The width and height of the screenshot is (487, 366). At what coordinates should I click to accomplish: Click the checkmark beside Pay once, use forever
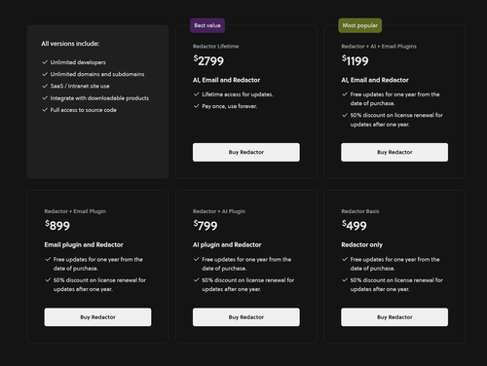click(x=196, y=106)
